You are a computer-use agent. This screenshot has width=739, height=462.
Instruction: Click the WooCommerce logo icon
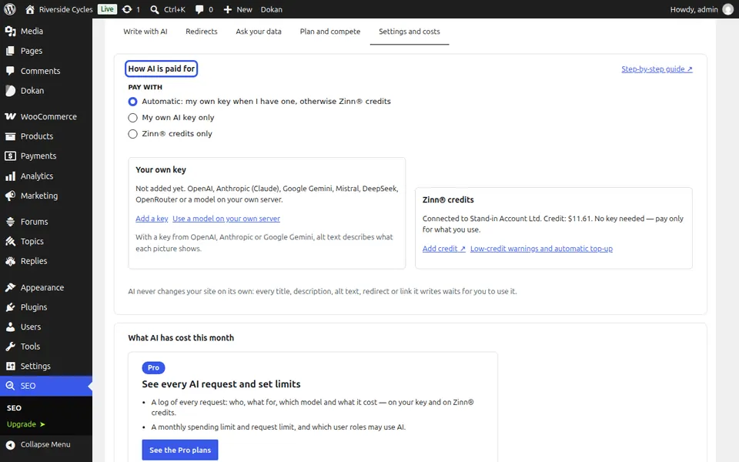coord(10,116)
